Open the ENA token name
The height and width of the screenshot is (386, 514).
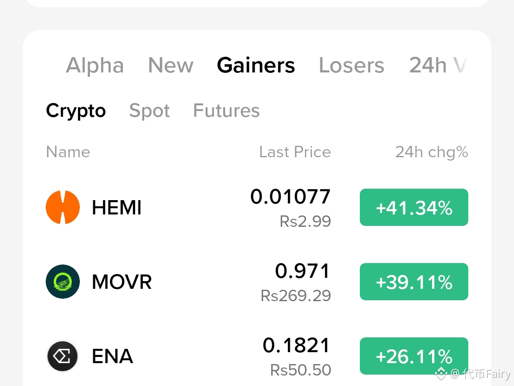pos(112,356)
